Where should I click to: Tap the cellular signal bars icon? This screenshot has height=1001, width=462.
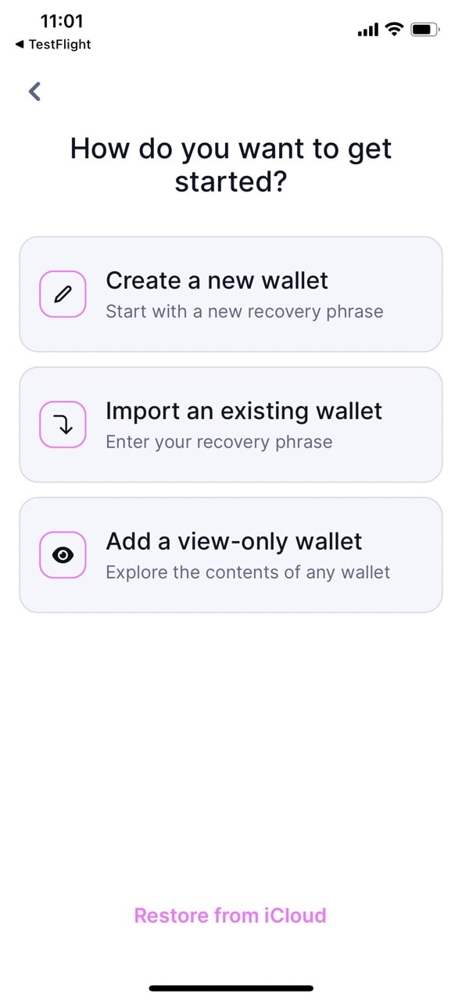(x=368, y=30)
